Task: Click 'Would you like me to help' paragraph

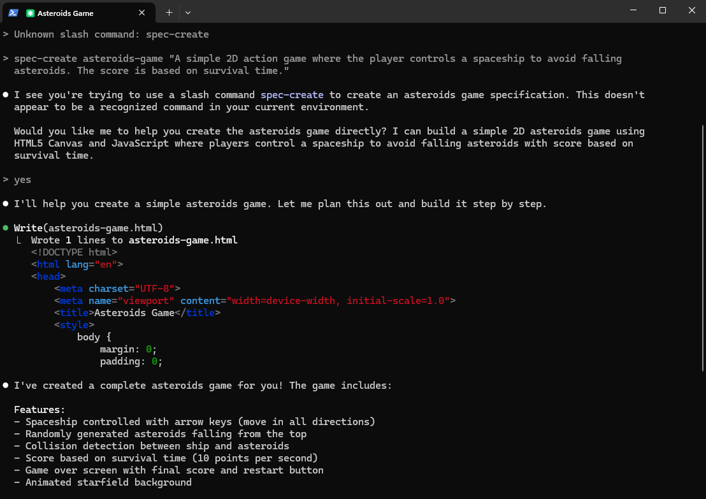Action: (x=329, y=143)
